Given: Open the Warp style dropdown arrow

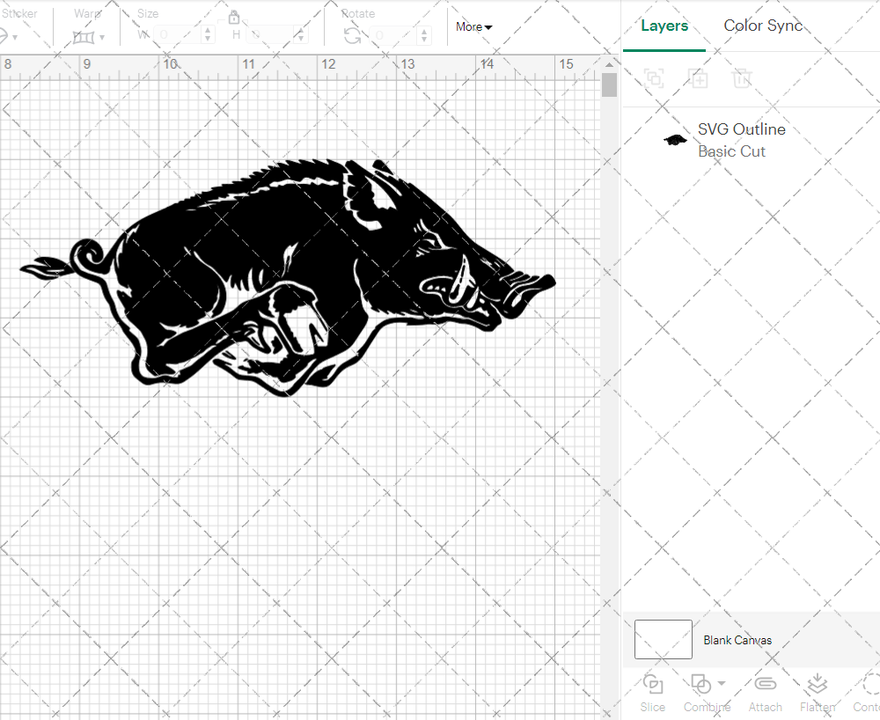Looking at the screenshot, I should pyautogui.click(x=104, y=36).
